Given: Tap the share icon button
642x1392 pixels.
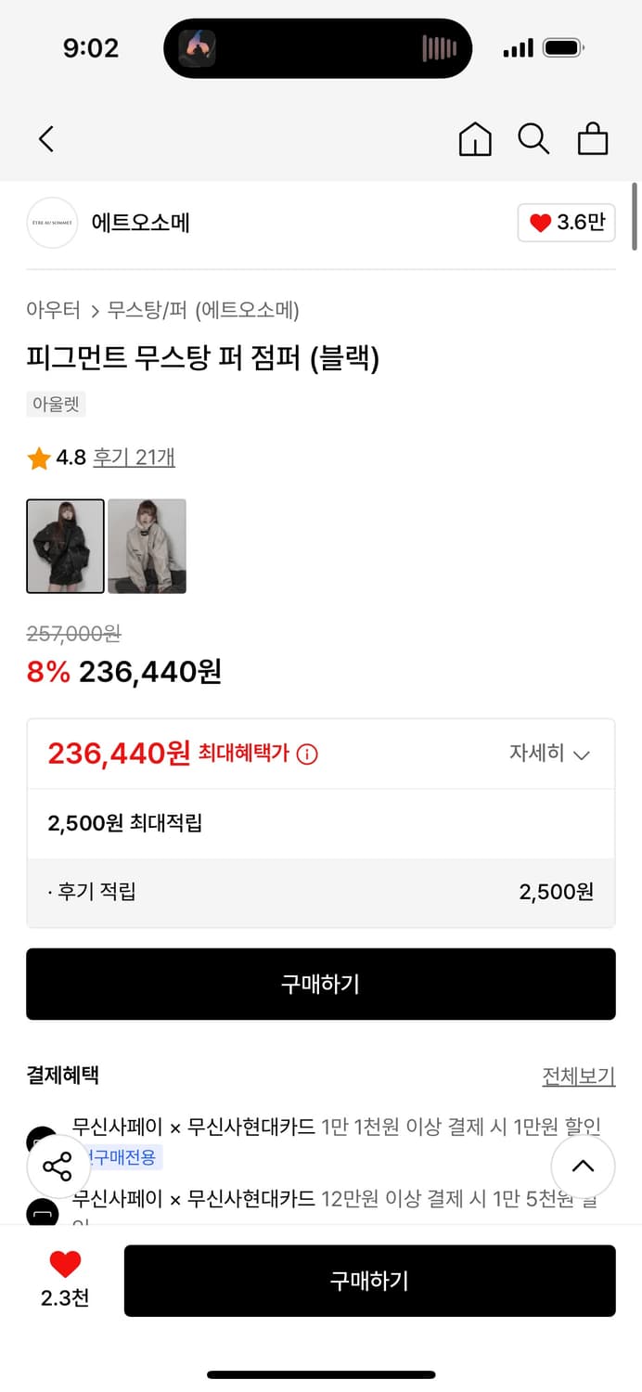Looking at the screenshot, I should click(x=58, y=1166).
